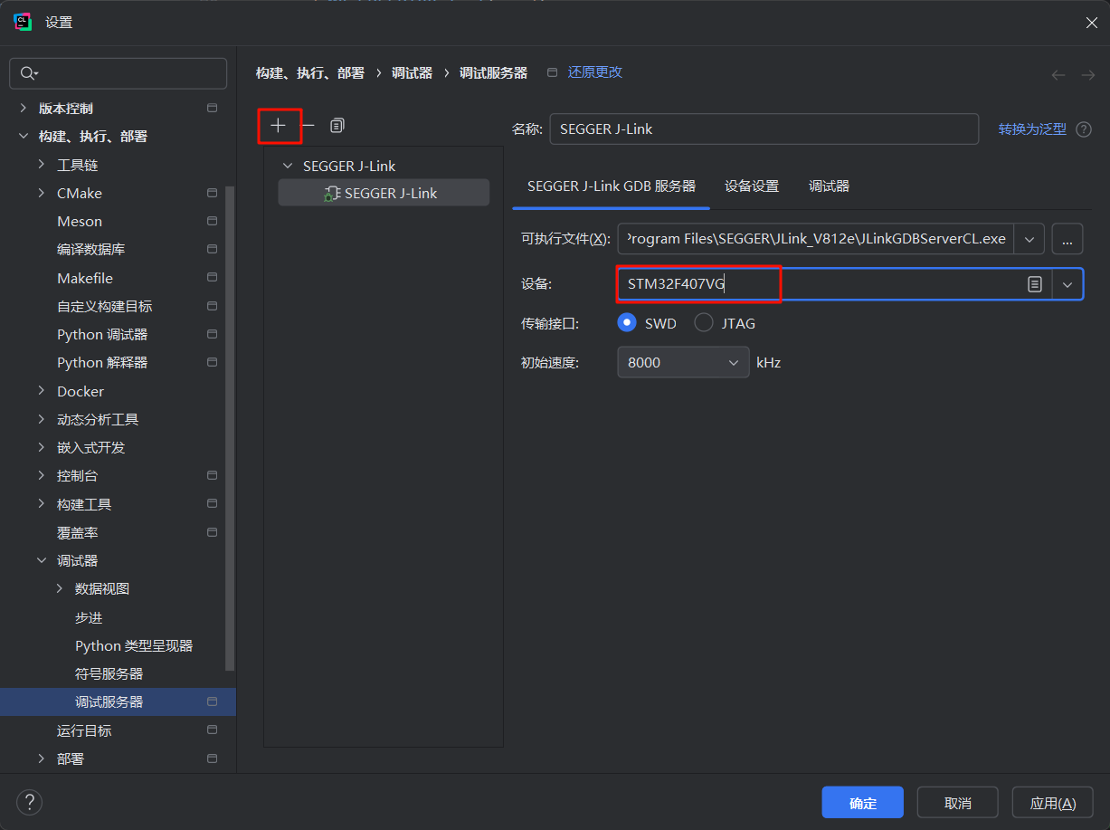Screen dimensions: 1110x830
Task: Click the project-level icon next to 控制台
Action: [213, 475]
